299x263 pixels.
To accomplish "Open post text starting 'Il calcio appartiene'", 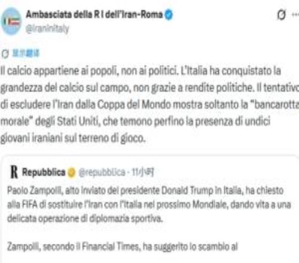I will tap(149, 104).
